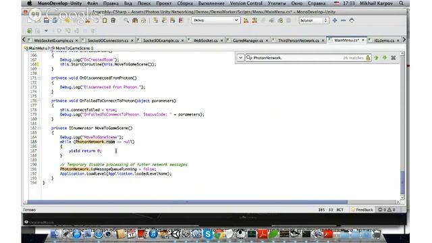Jump to next search match arrow
Screen dimensions: 432x243
(385, 57)
